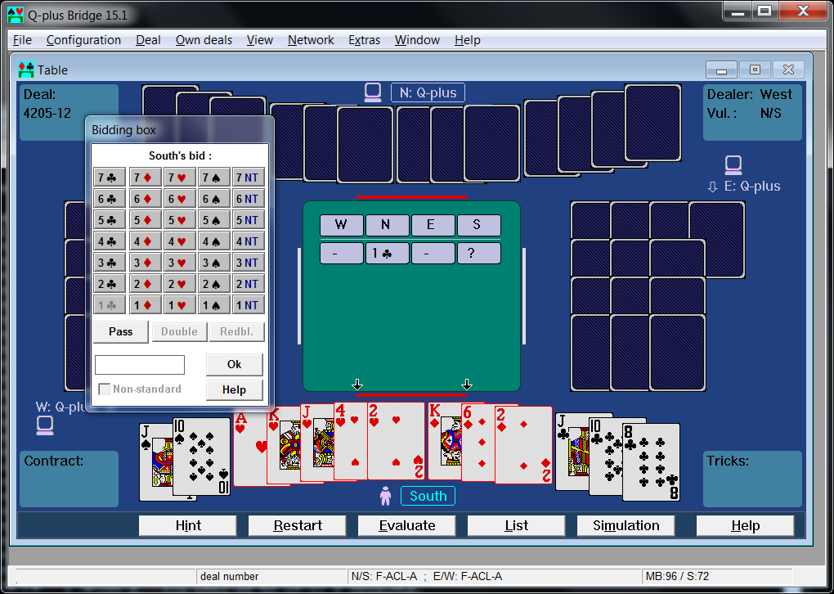Open the Network menu
This screenshot has height=594, width=834.
click(310, 39)
